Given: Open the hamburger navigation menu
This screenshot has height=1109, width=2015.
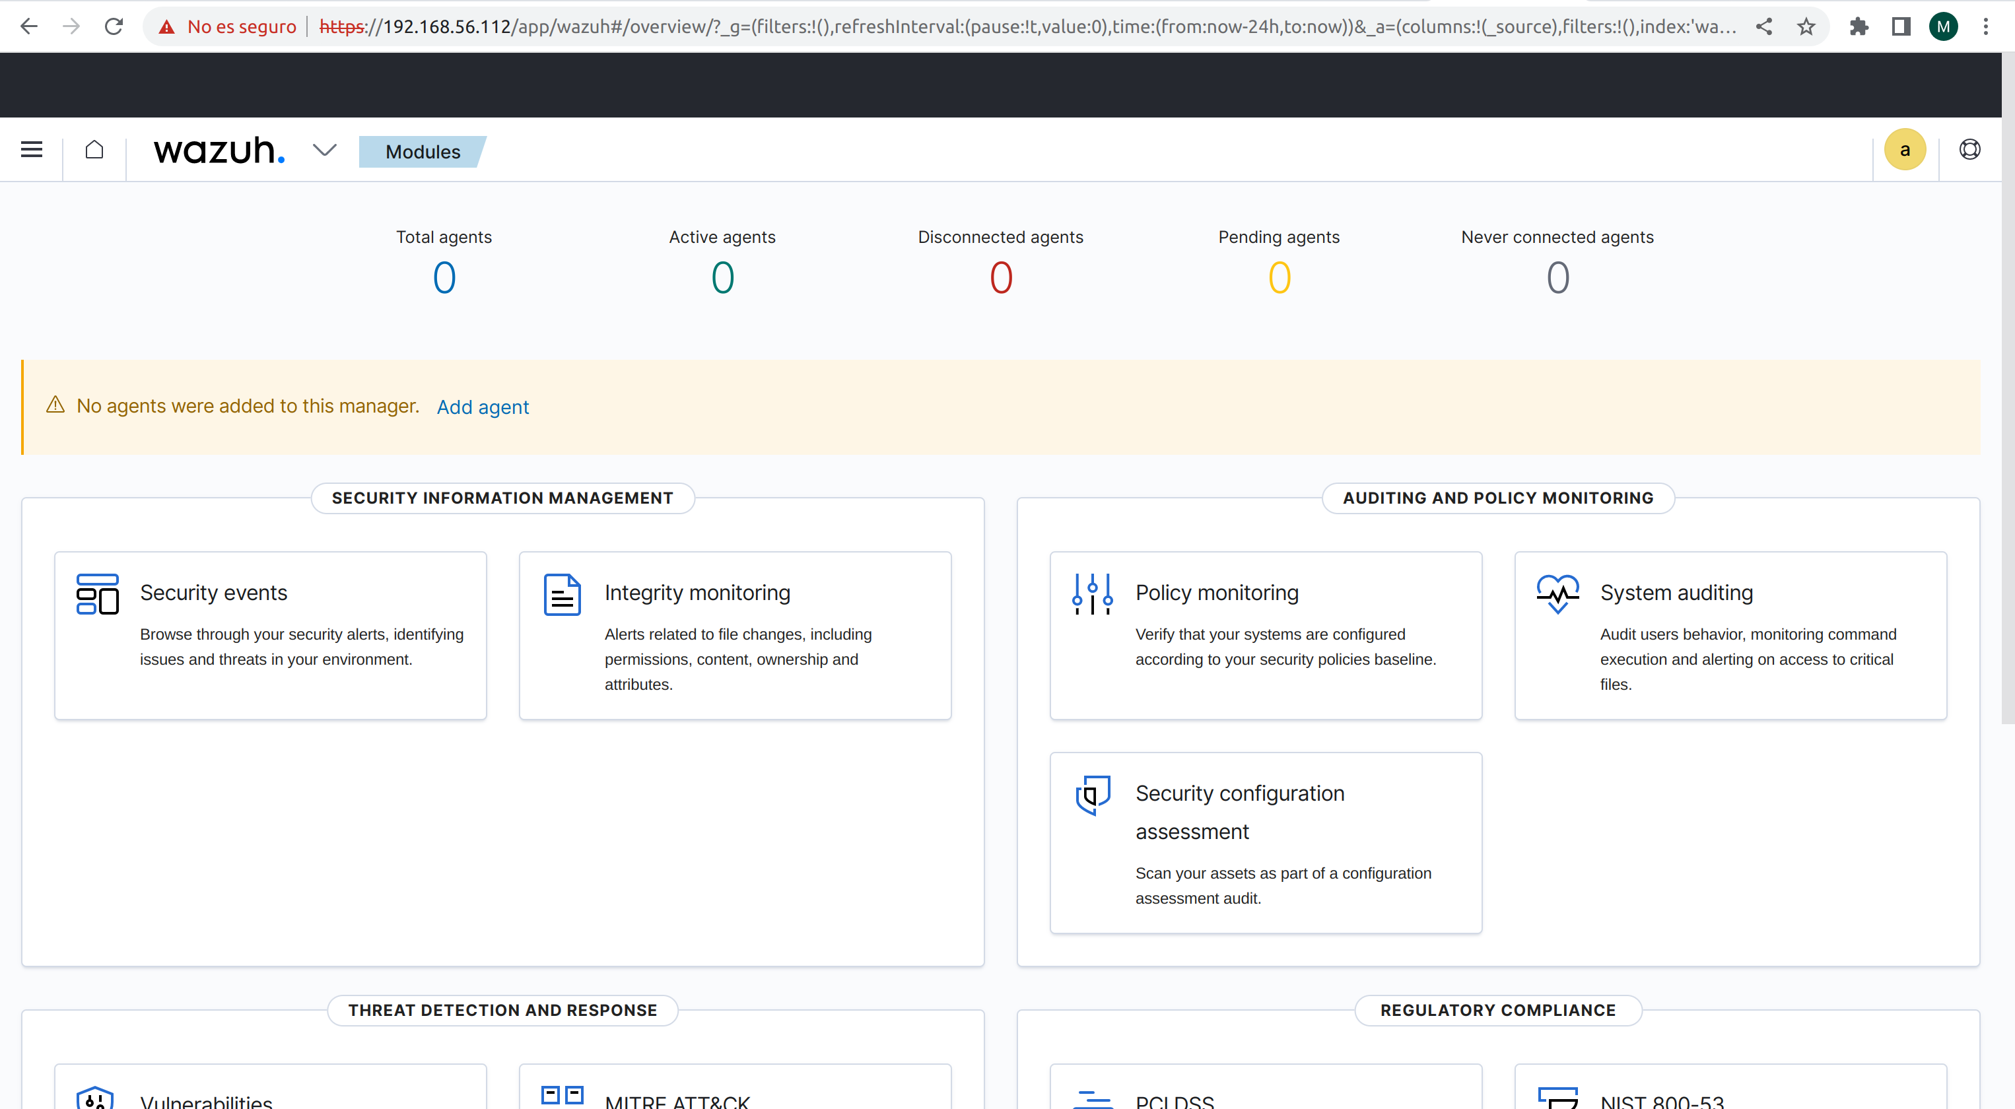Looking at the screenshot, I should point(31,149).
